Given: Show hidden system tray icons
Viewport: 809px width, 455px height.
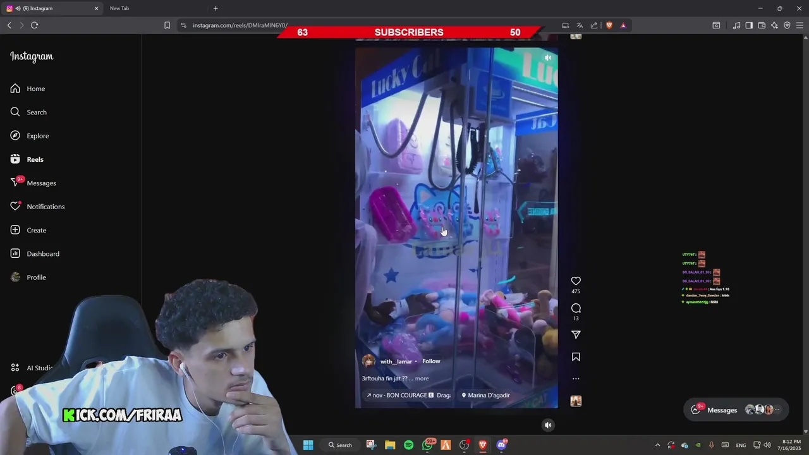Looking at the screenshot, I should pyautogui.click(x=657, y=445).
